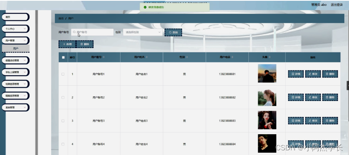Image resolution: width=349 pixels, height=155 pixels.
Task: Click phone number 13823888882
Action: tap(227, 97)
